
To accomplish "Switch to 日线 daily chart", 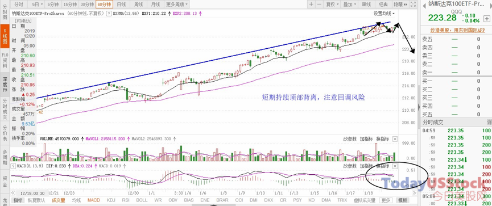I will (x=121, y=5).
